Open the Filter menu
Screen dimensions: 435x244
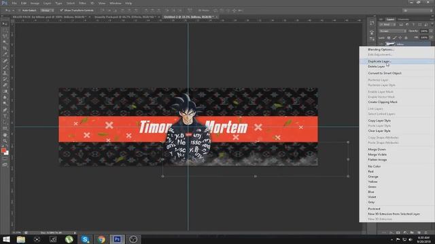point(82,3)
